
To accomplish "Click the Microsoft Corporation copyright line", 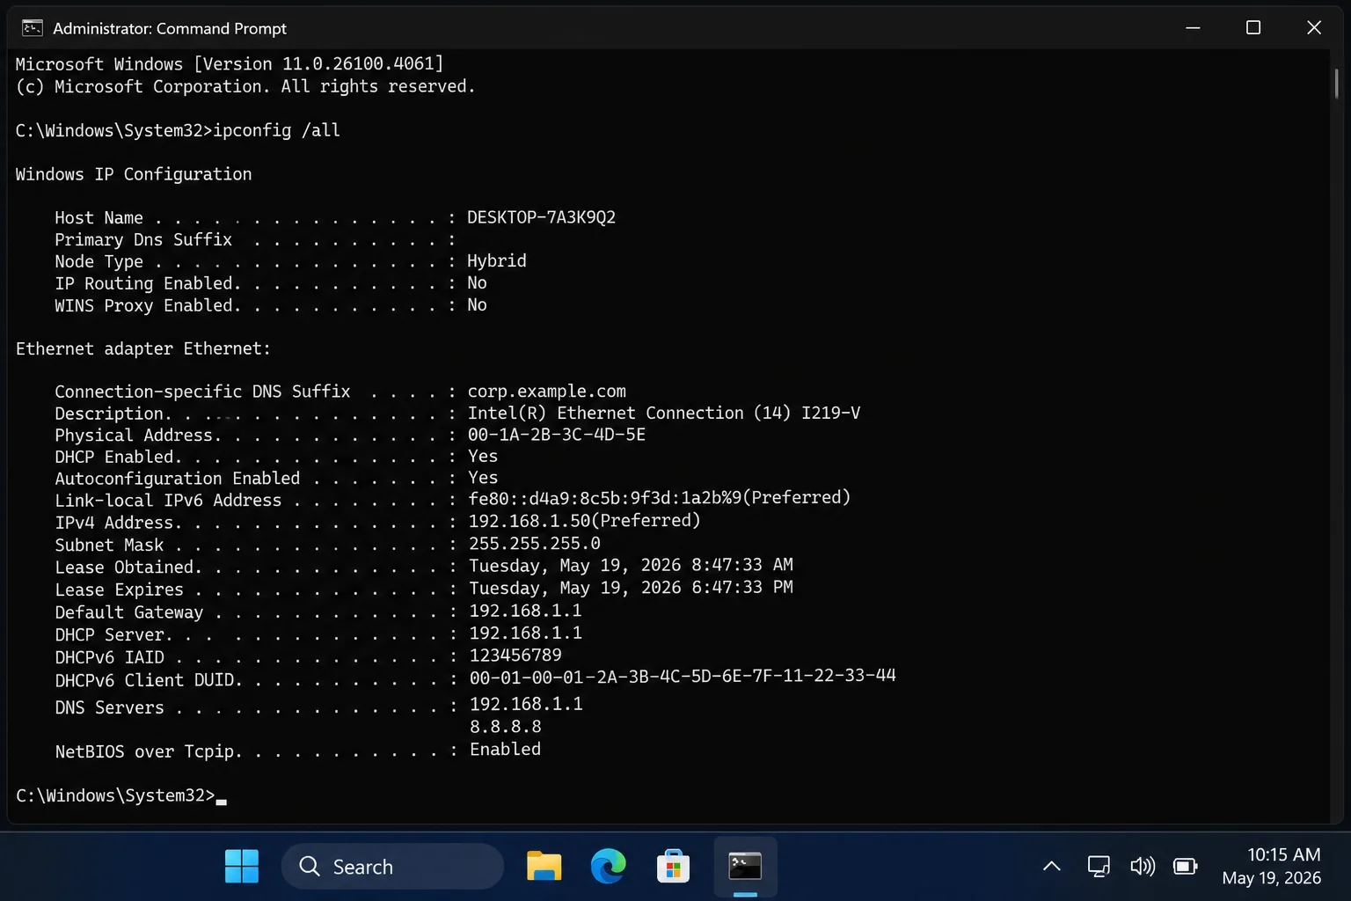I will (245, 86).
